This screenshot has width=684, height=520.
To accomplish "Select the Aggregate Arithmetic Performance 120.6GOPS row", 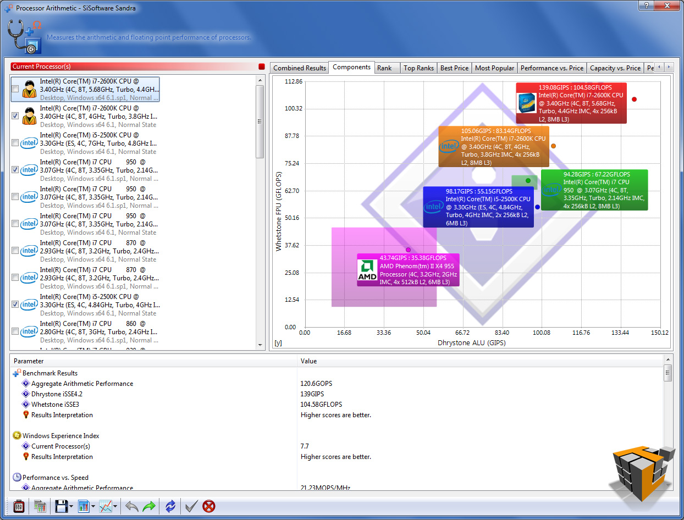I will (337, 384).
